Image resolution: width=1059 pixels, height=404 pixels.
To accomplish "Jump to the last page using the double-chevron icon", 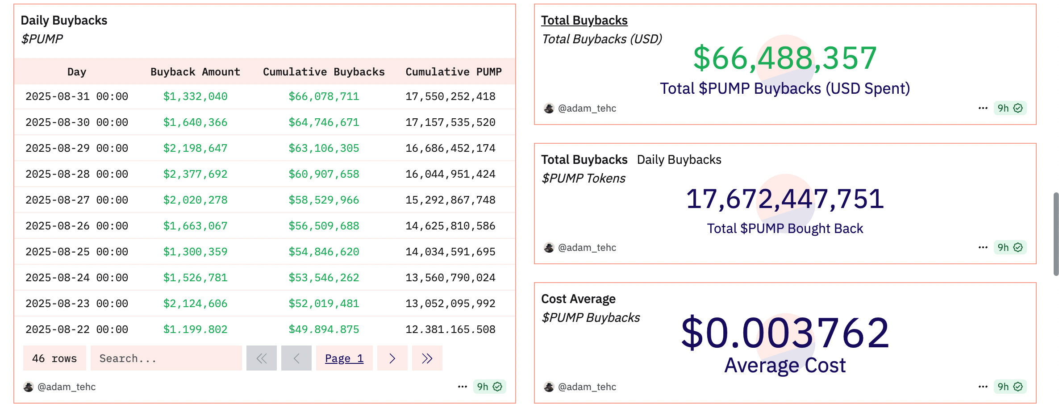I will [426, 358].
